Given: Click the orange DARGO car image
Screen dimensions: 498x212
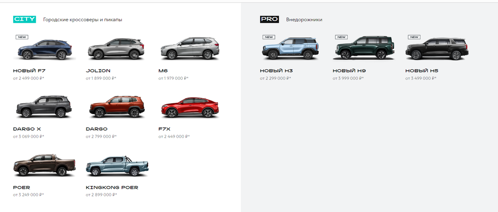Looking at the screenshot, I should pyautogui.click(x=117, y=107).
